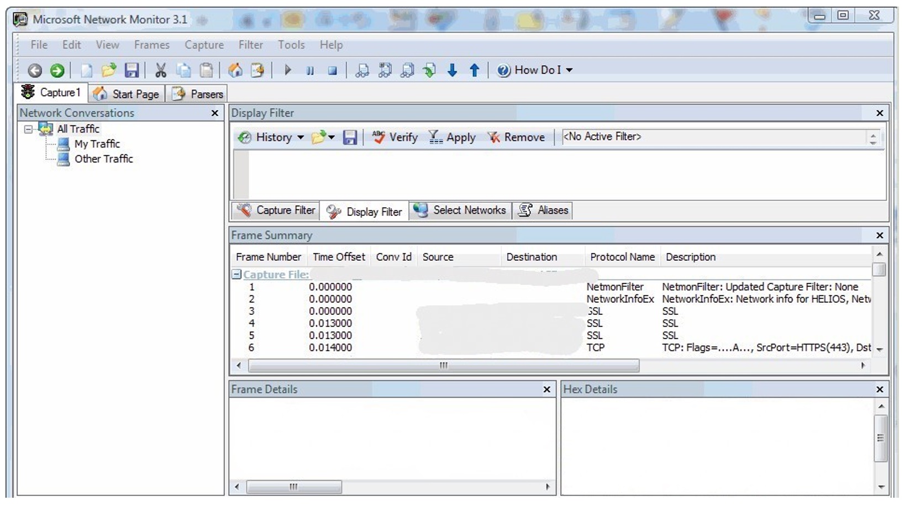Remove the display filter

point(516,137)
